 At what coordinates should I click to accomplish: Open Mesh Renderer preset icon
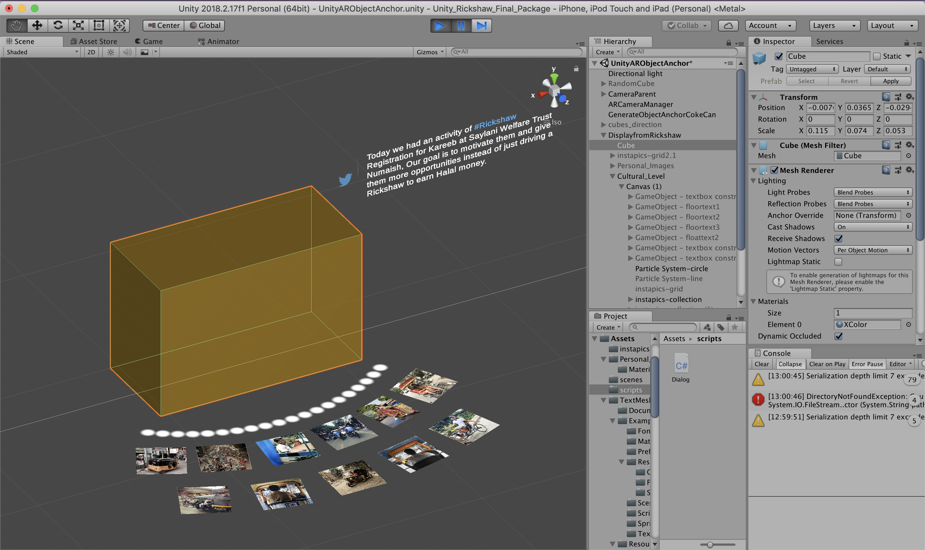pos(898,170)
